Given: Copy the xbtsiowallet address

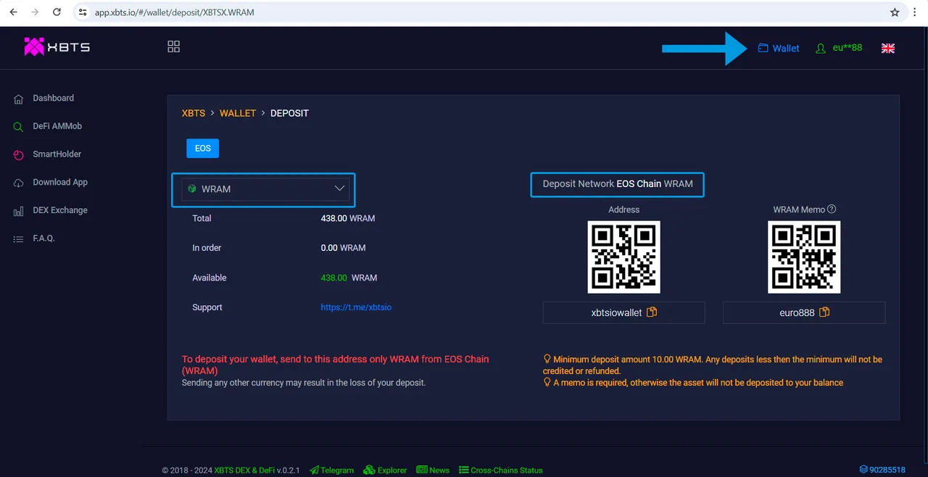Looking at the screenshot, I should coord(652,312).
